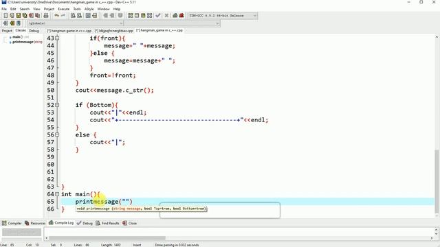Click the 'int main(){' code line
This screenshot has width=440, height=247.
80,194
